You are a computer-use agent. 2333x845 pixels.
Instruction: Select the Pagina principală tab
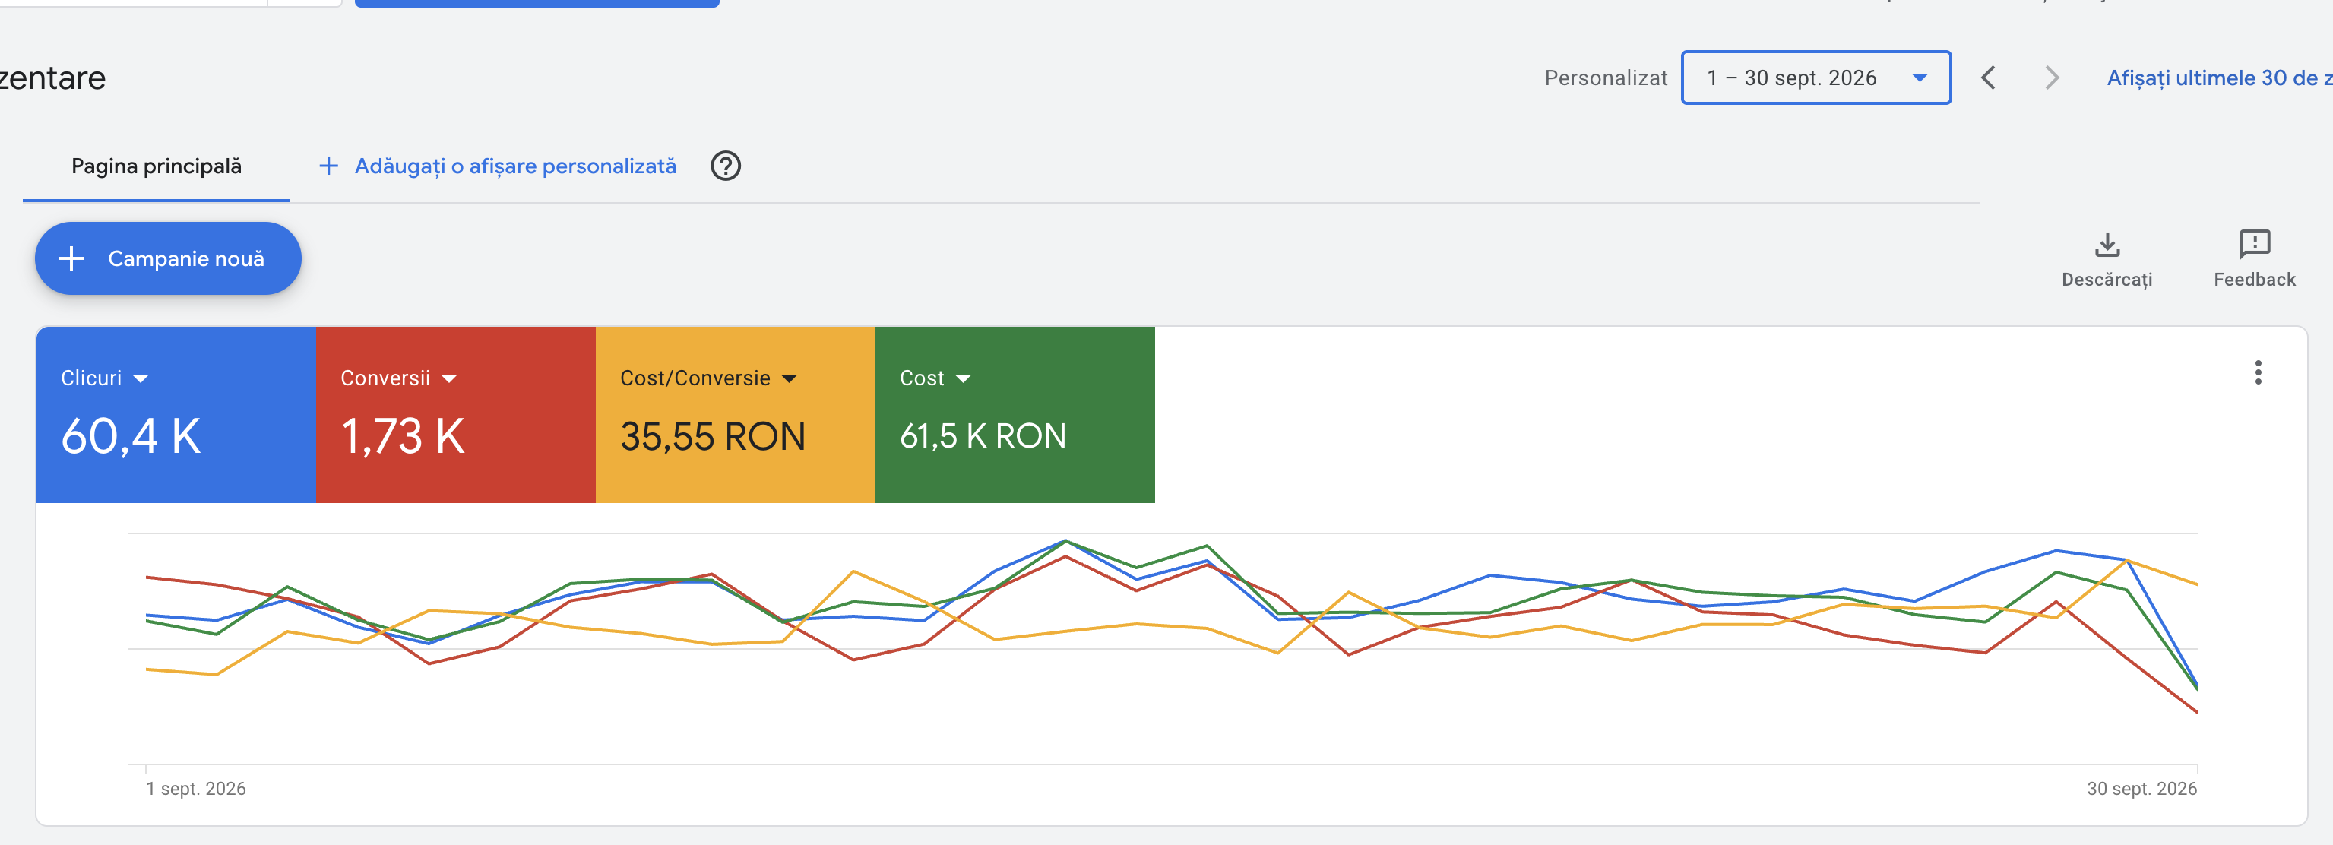tap(157, 166)
